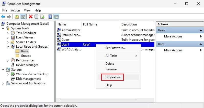Expand Services and Applications node
This screenshot has width=204, height=108.
3,84
